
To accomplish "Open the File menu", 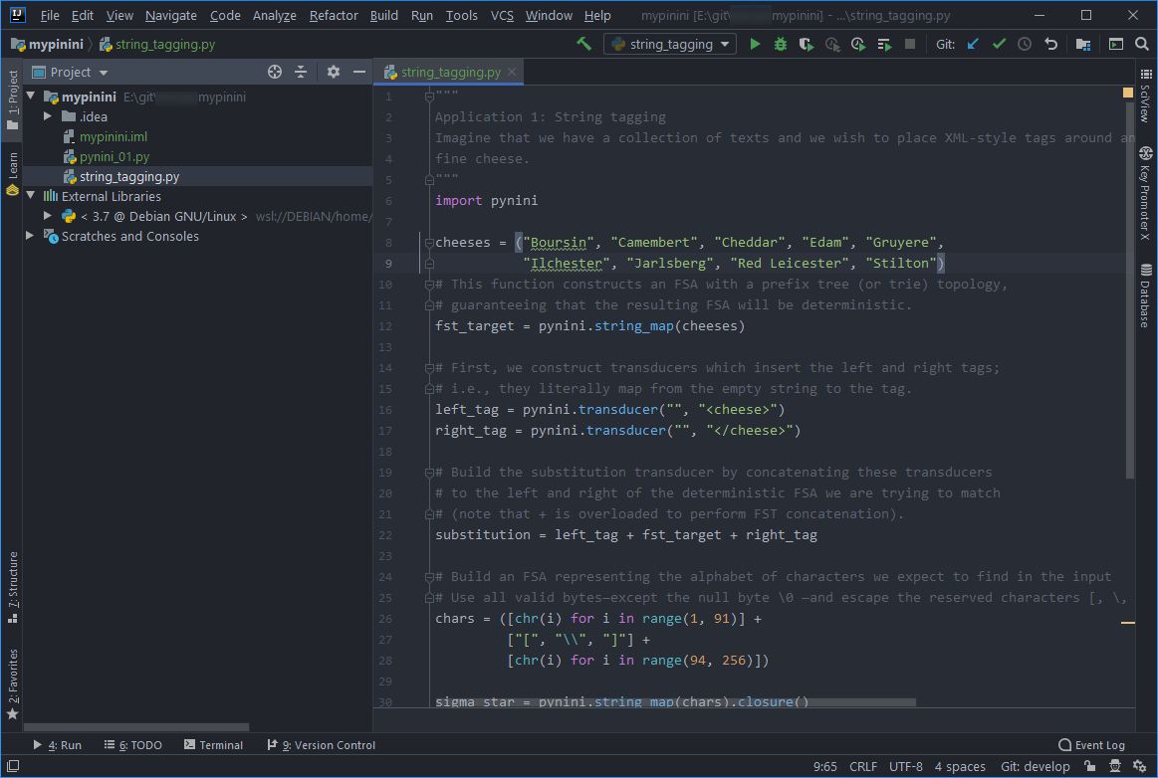I will [x=50, y=15].
